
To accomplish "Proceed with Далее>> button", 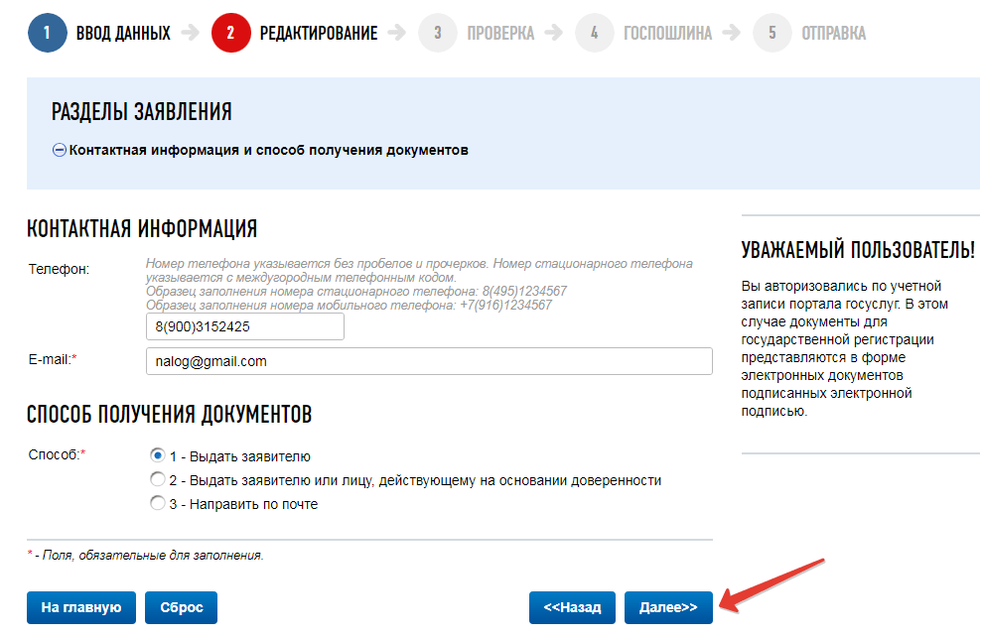I will pos(668,607).
